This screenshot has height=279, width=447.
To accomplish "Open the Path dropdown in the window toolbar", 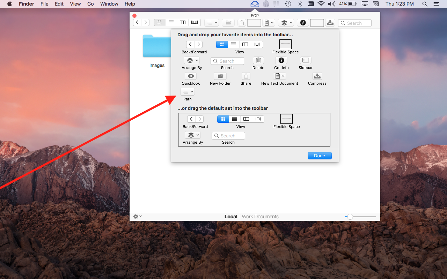I will (x=212, y=23).
